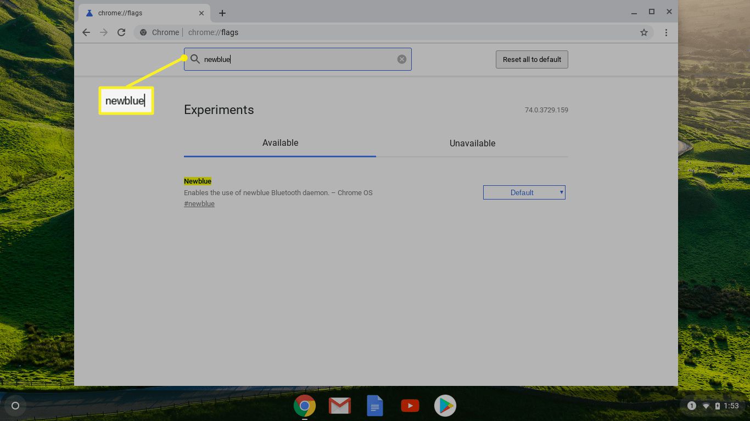
Task: Open Play Store from the shelf
Action: pyautogui.click(x=445, y=406)
